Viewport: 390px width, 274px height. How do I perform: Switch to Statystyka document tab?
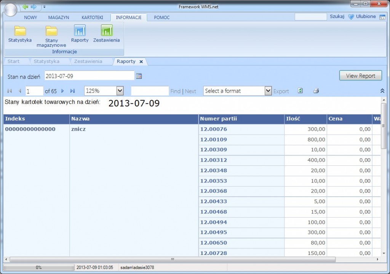[x=46, y=61]
